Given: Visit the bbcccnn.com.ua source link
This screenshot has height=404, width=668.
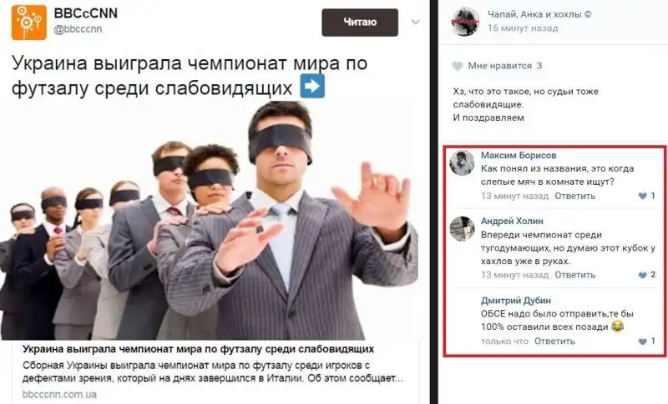Looking at the screenshot, I should (x=59, y=394).
